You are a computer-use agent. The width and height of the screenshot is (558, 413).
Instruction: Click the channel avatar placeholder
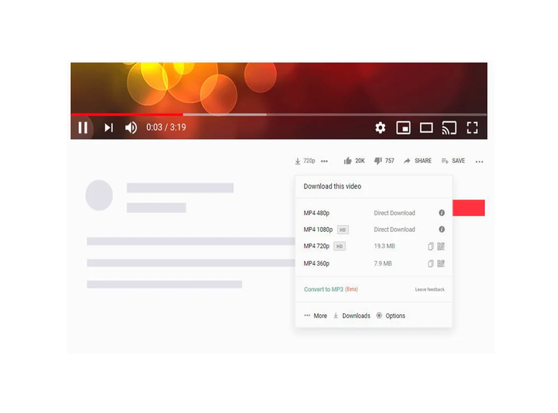[99, 195]
